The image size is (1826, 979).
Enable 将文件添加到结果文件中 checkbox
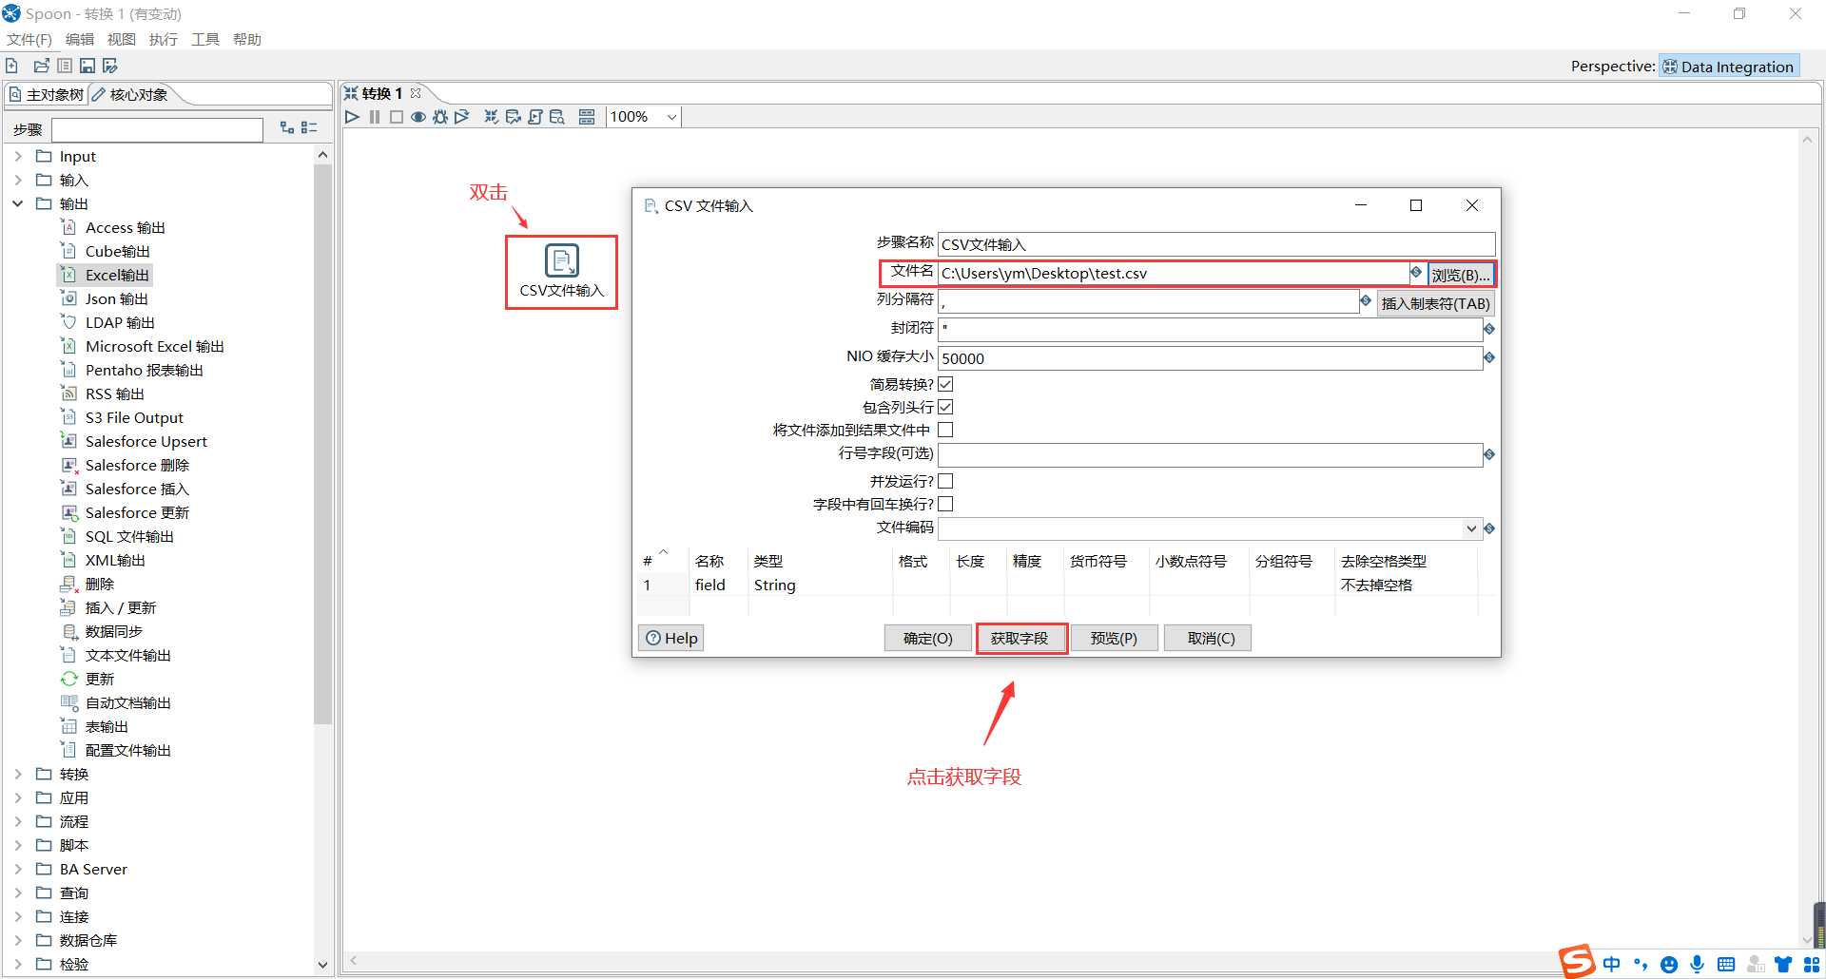(945, 430)
